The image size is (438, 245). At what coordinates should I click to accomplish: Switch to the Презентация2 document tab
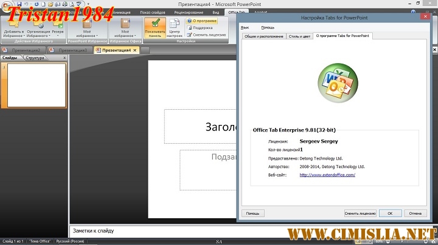26,50
